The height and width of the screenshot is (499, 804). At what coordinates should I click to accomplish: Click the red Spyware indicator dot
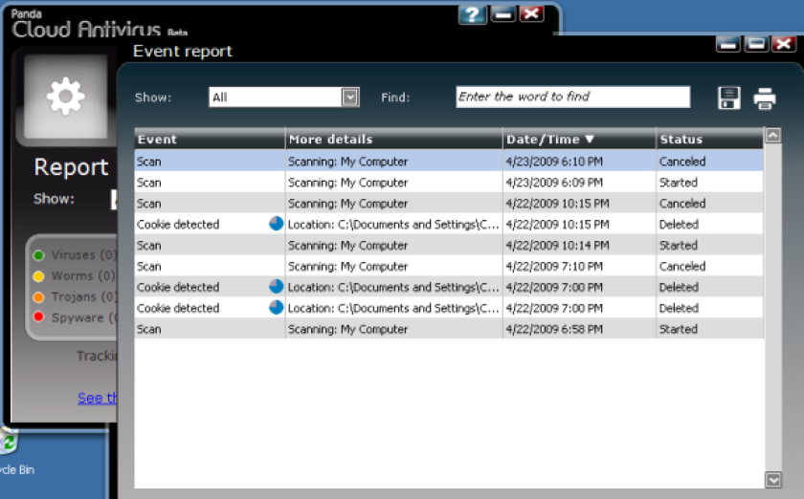click(38, 317)
